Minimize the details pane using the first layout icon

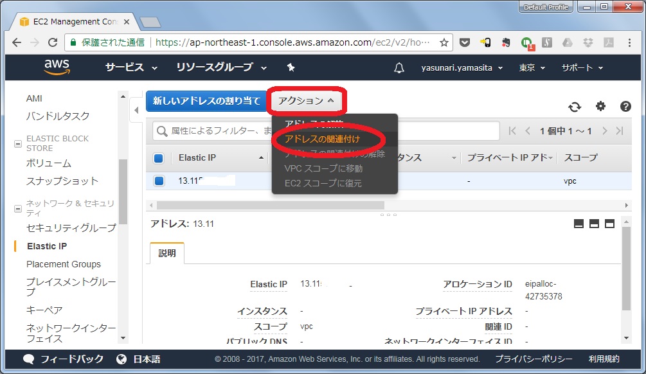[579, 224]
